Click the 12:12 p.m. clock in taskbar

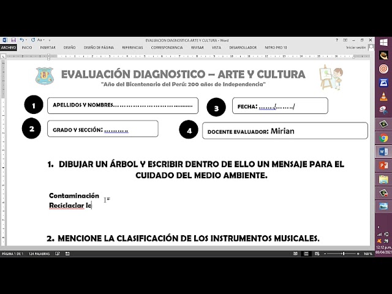[x=384, y=247]
